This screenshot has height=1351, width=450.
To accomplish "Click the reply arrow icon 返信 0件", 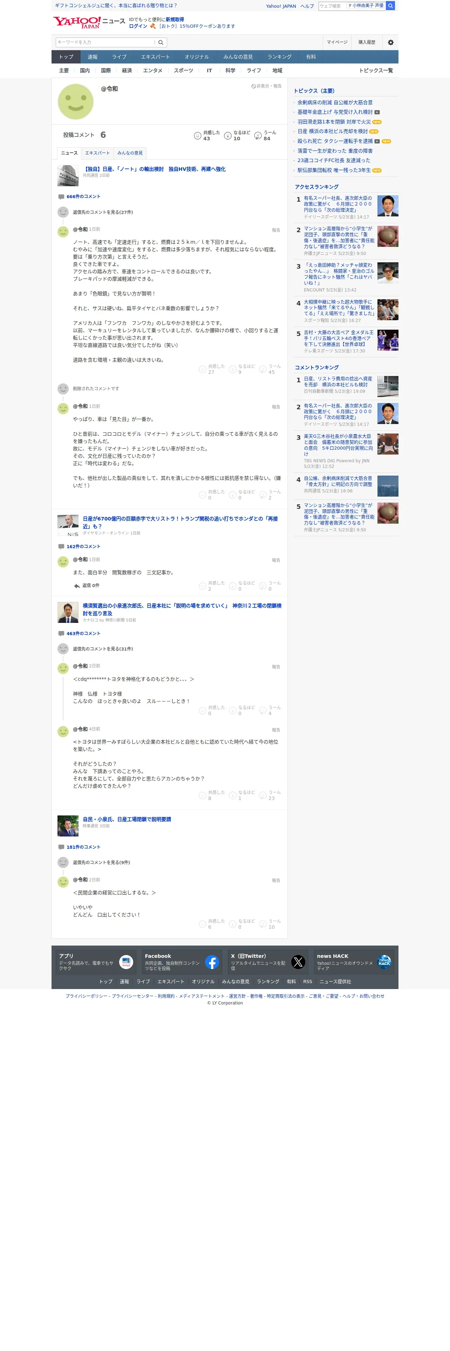I will pos(77,586).
